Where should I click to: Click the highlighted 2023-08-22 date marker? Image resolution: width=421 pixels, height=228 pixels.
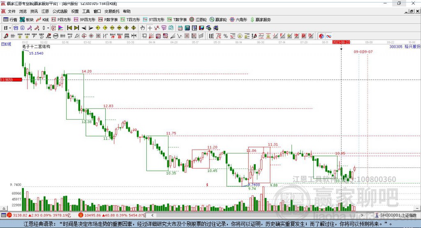[x=341, y=42]
